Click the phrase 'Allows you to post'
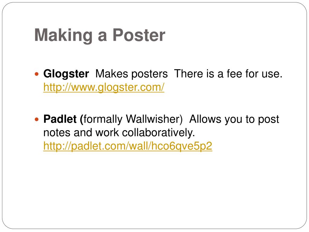Screen dimensions: 309x232 (234, 119)
